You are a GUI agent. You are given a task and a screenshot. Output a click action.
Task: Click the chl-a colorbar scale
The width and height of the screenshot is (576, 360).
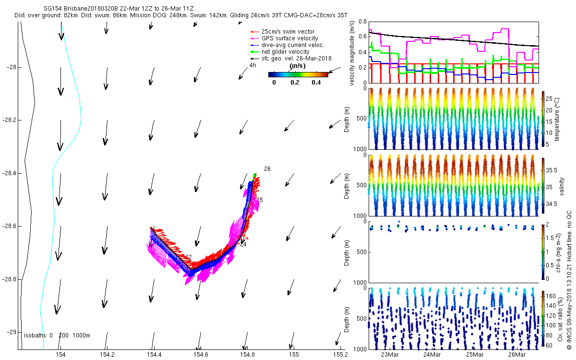[543, 252]
